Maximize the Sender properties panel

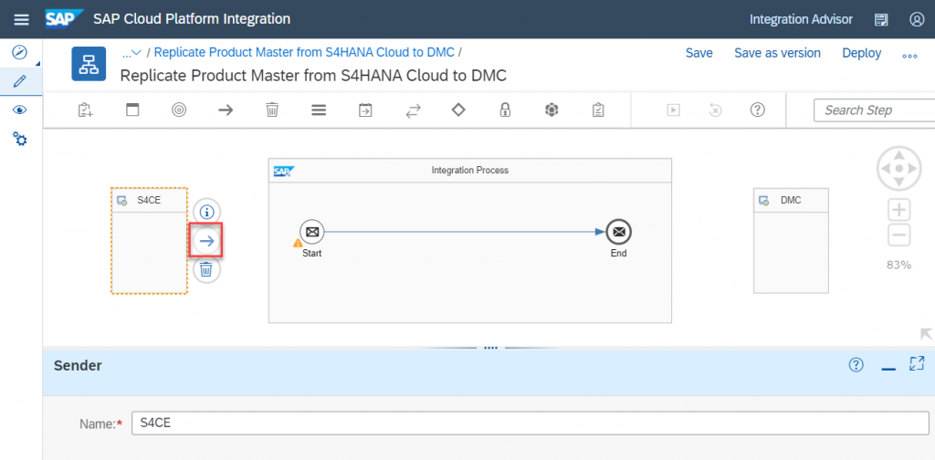[917, 363]
